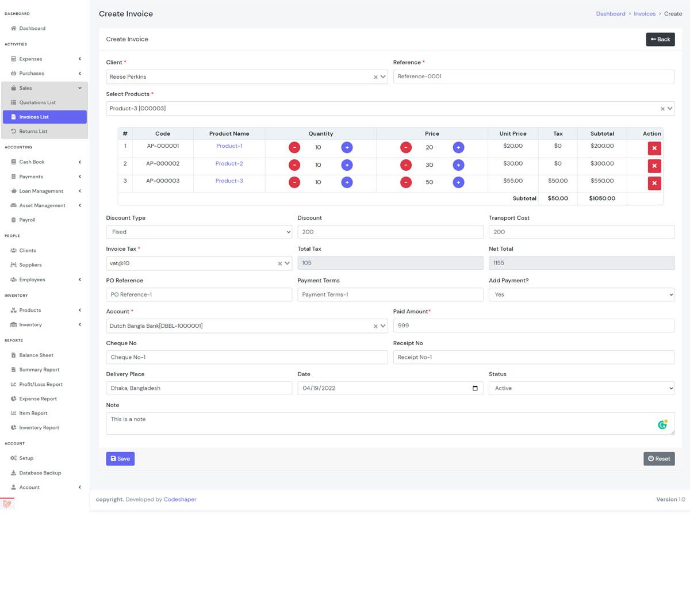Click the Grammarly icon in Note field

coord(662,424)
